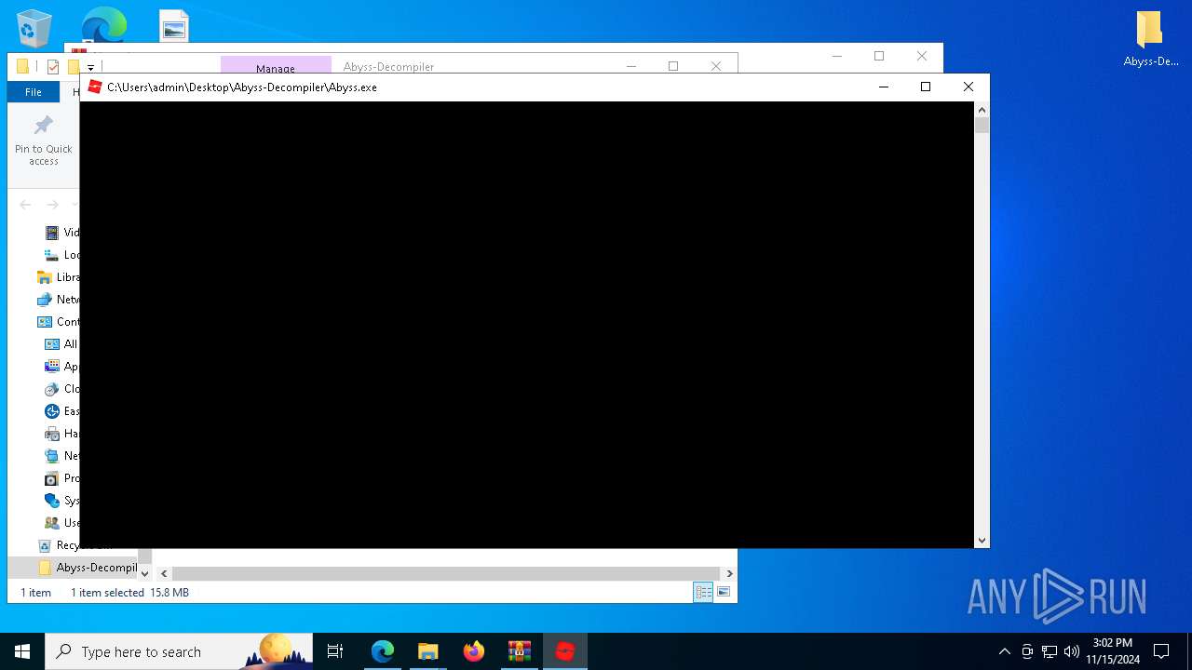Viewport: 1192px width, 670px height.
Task: Select Libraries in navigation tree
Action: click(x=59, y=277)
